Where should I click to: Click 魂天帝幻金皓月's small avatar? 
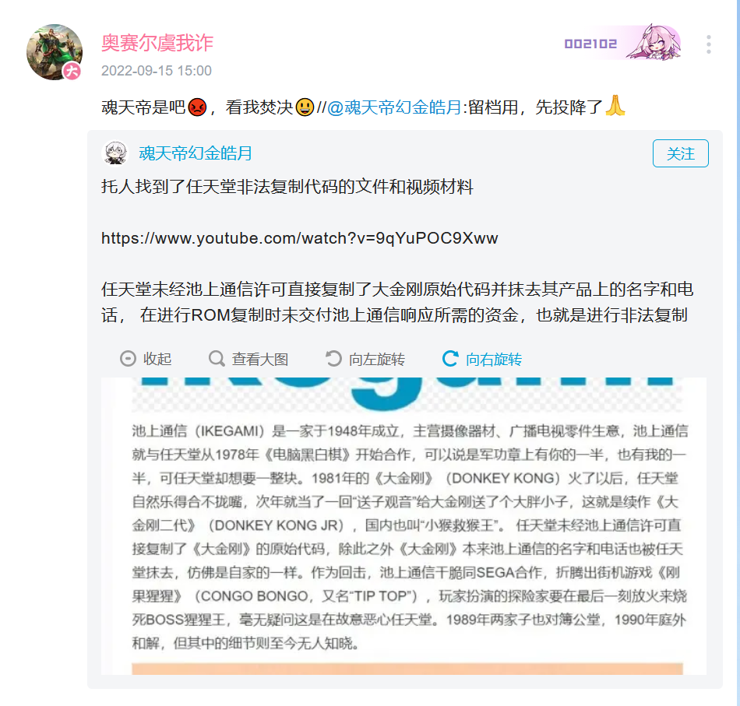[x=115, y=153]
